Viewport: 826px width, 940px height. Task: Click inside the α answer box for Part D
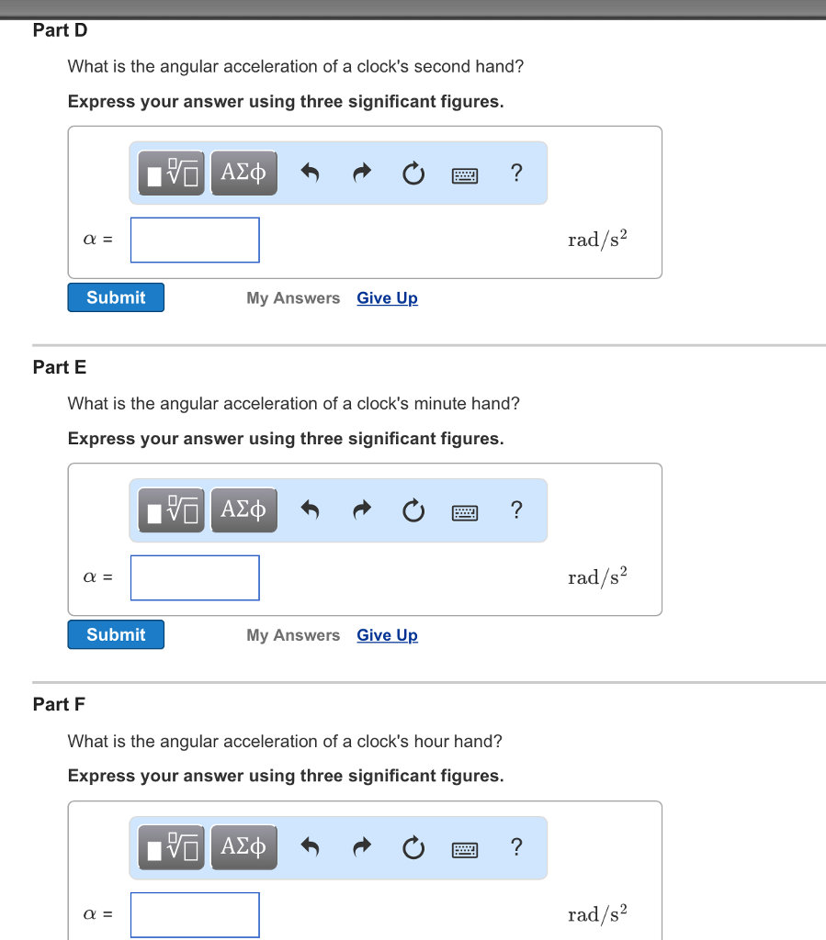[194, 239]
